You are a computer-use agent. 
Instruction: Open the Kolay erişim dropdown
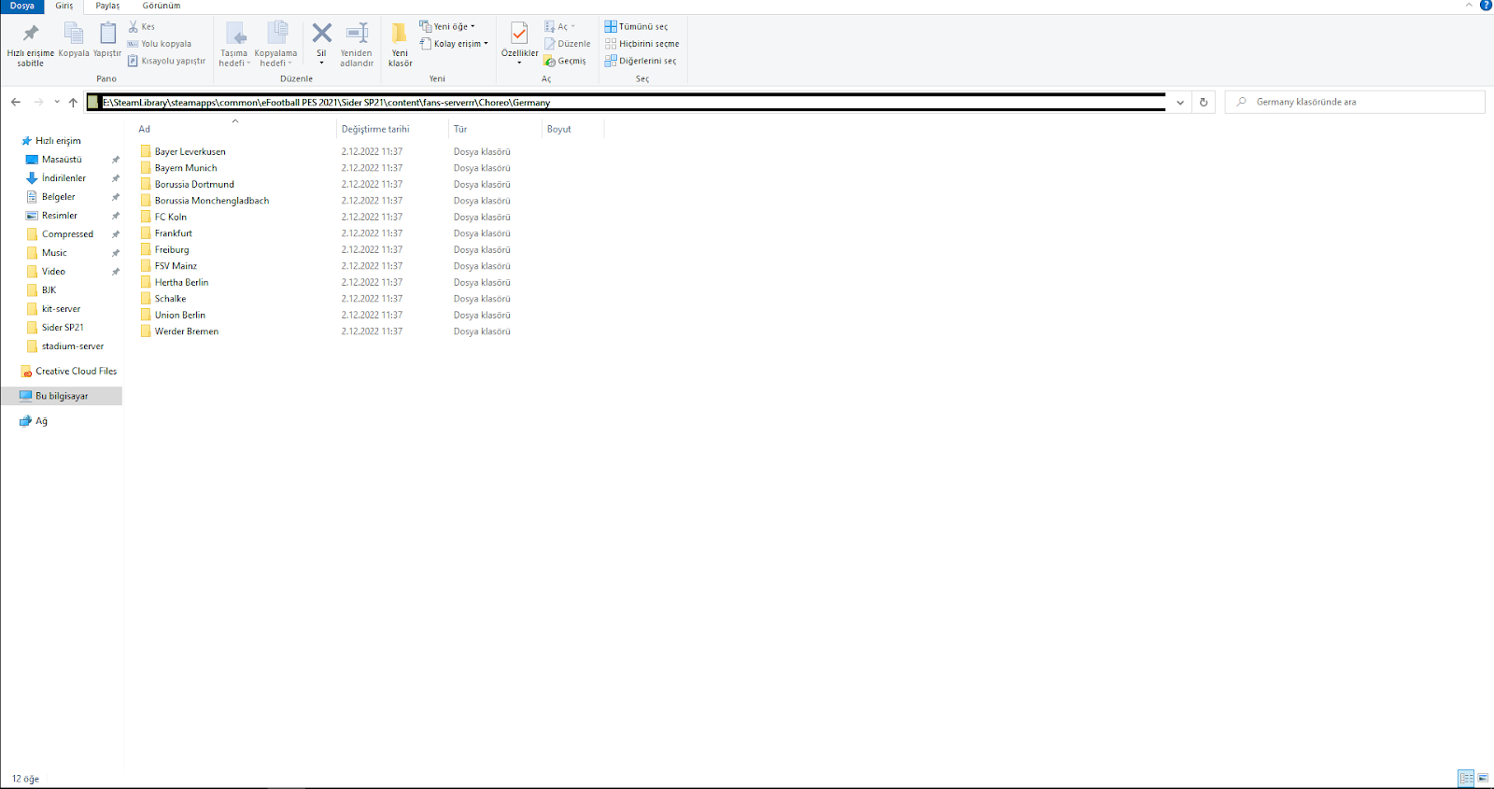click(454, 44)
